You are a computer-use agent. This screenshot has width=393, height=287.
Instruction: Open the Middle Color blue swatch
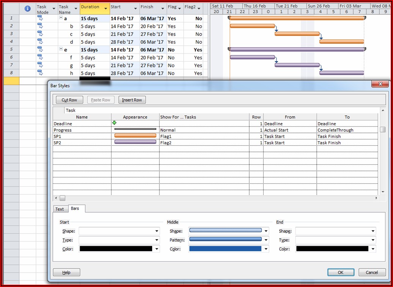(x=225, y=249)
